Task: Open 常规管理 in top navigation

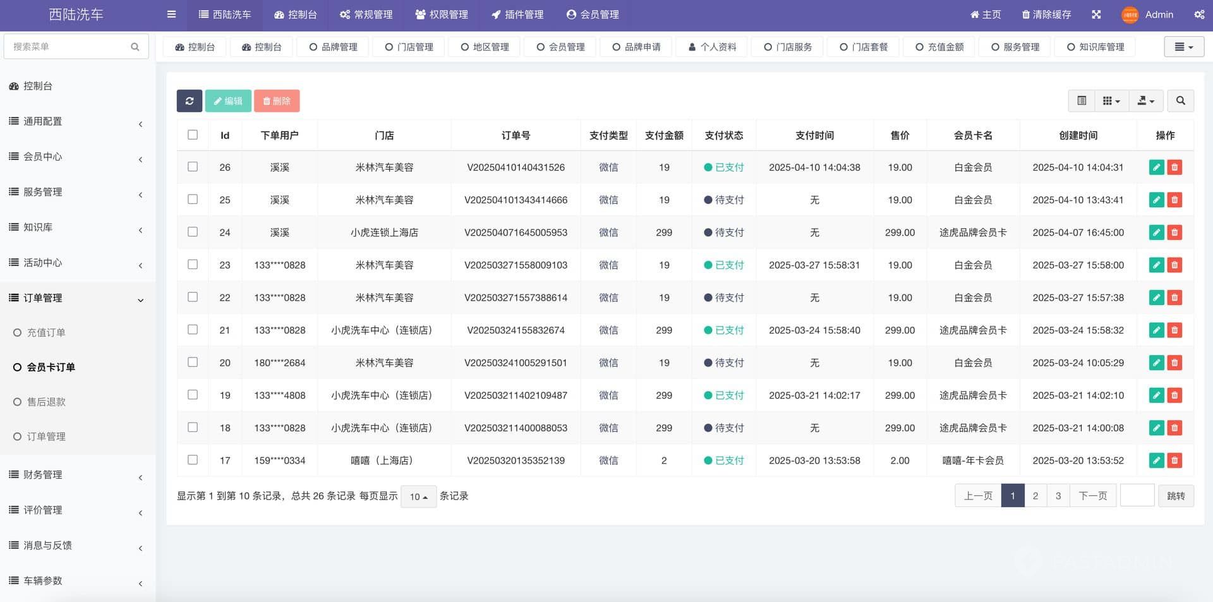Action: point(366,15)
